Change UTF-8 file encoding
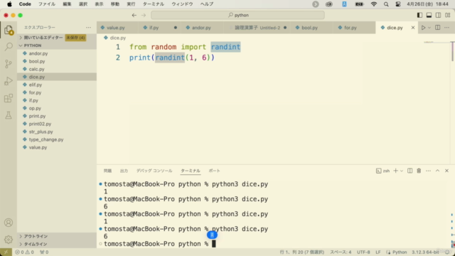This screenshot has height=256, width=455. (x=363, y=252)
